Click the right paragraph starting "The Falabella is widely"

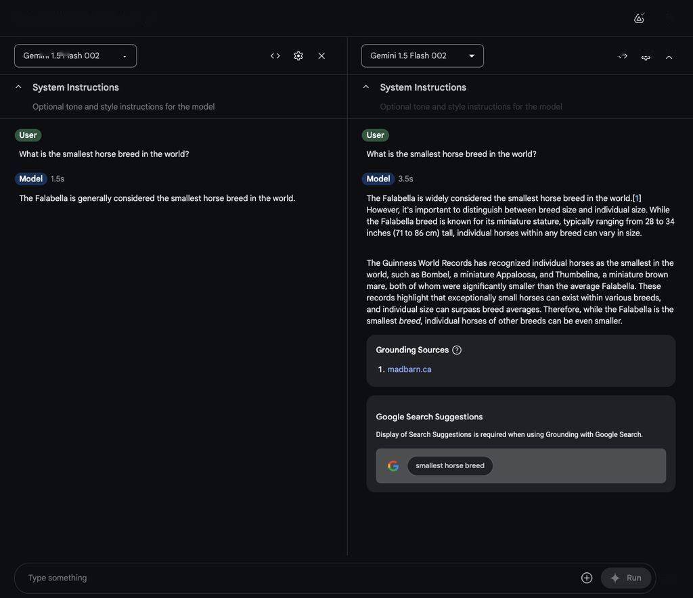pyautogui.click(x=520, y=216)
